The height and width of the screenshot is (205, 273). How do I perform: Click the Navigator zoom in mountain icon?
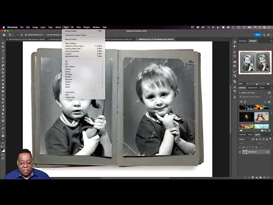268,84
